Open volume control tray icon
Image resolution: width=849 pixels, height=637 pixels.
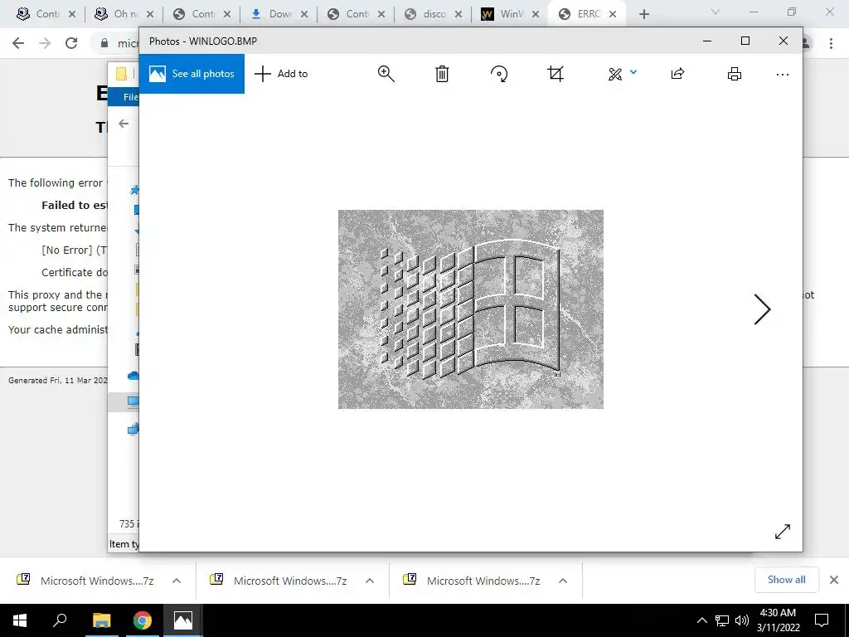[742, 620]
